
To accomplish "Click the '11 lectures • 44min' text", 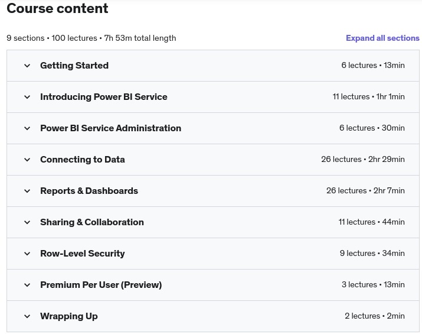I will click(x=372, y=222).
